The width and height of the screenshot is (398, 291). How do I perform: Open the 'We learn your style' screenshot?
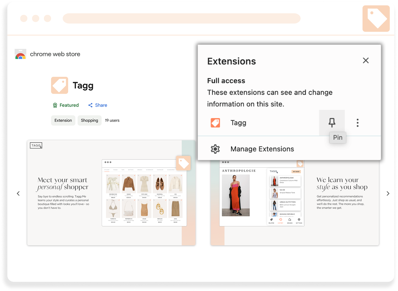point(337,208)
